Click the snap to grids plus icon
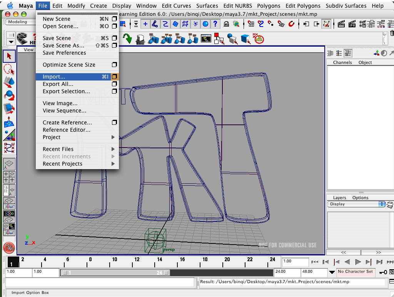This screenshot has height=297, width=394. 145,24
